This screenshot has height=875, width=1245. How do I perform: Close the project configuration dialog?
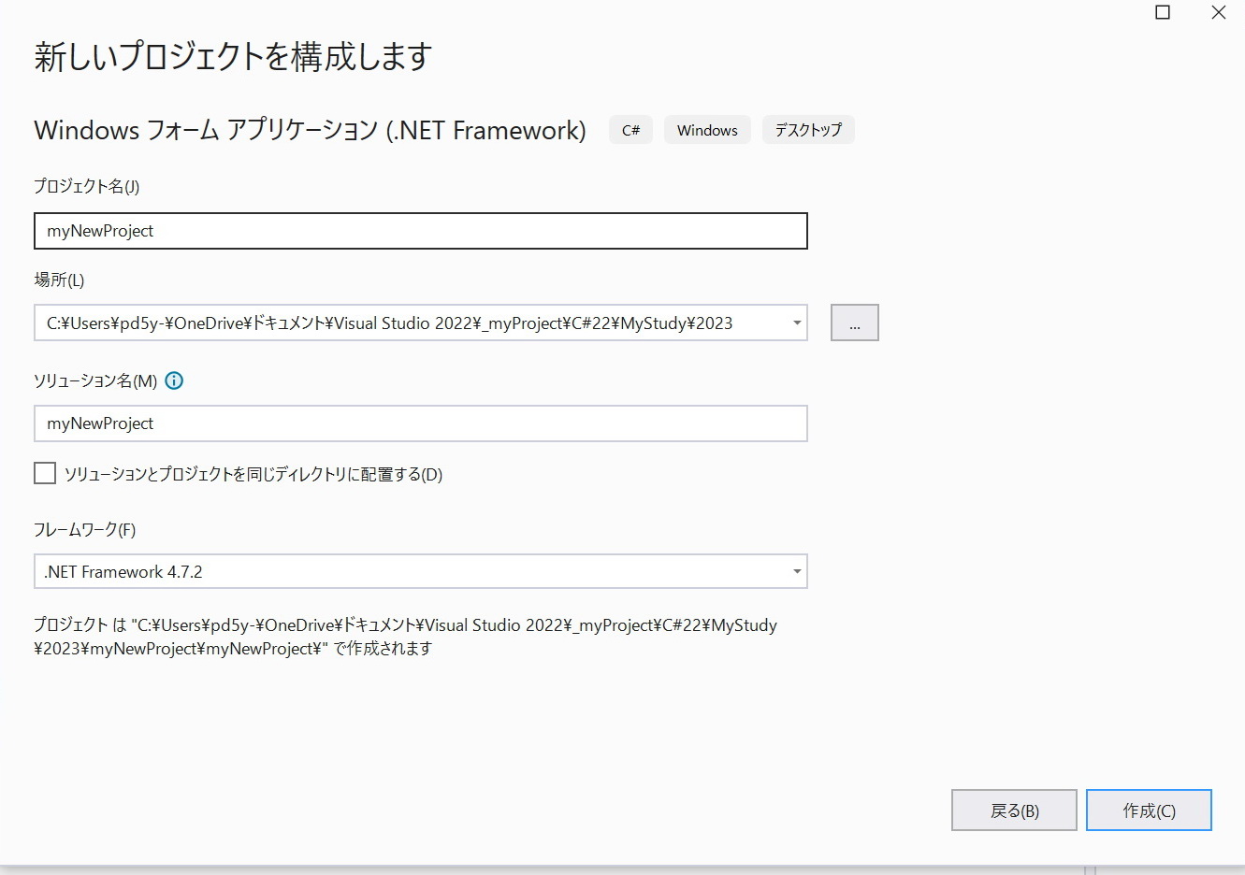(1219, 12)
